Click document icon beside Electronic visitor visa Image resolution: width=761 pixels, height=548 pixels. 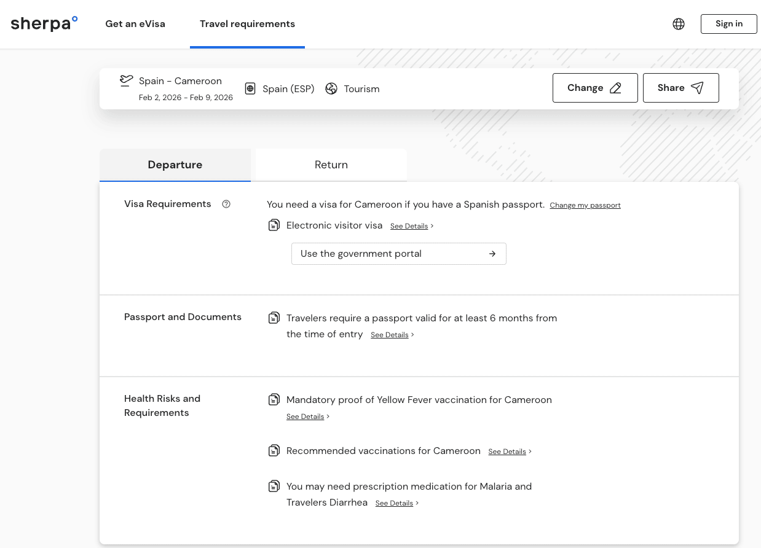(274, 225)
